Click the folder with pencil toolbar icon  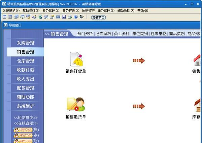(52, 17)
